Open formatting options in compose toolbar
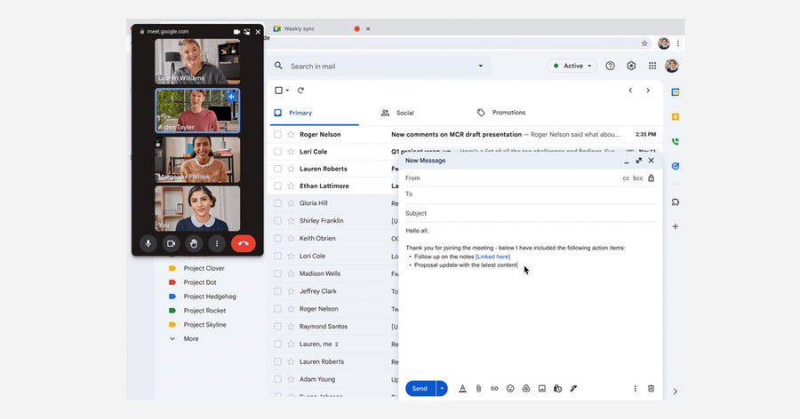The width and height of the screenshot is (800, 419). pos(462,389)
